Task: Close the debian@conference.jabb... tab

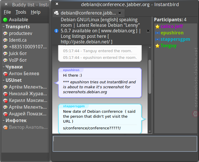Action: tap(120, 13)
